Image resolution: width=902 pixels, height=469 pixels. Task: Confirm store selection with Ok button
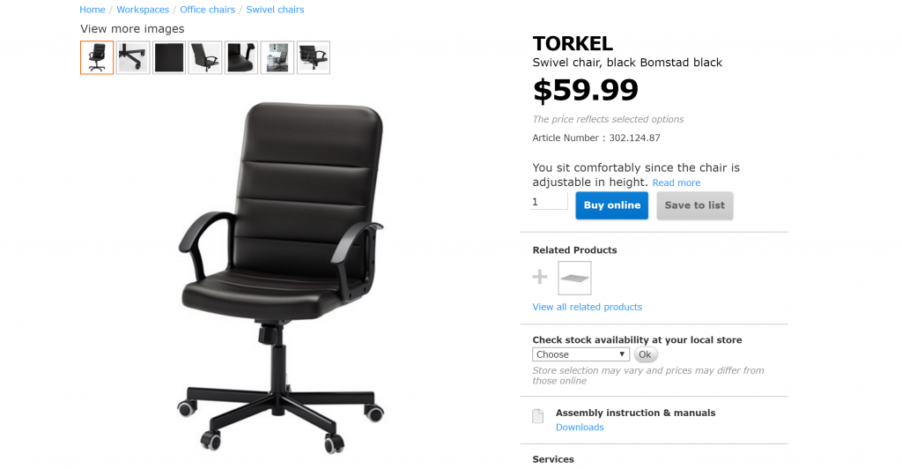[646, 354]
